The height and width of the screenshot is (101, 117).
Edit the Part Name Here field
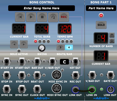tap(101, 8)
